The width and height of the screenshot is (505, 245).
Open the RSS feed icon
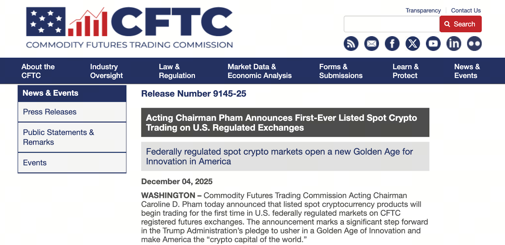click(351, 44)
